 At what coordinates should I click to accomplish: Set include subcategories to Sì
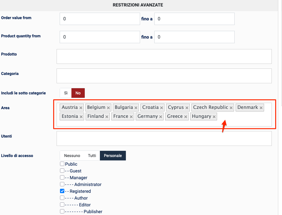pos(66,93)
